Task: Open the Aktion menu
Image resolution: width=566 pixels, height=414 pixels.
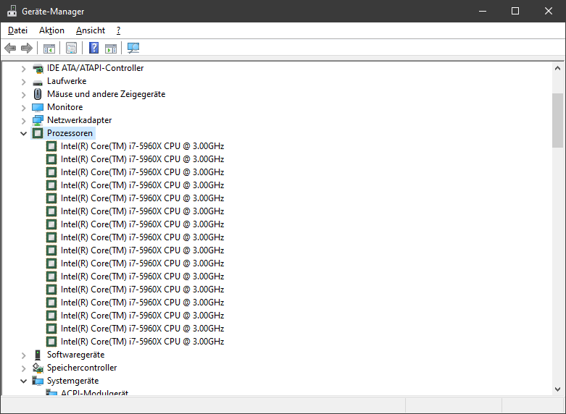Action: 51,30
